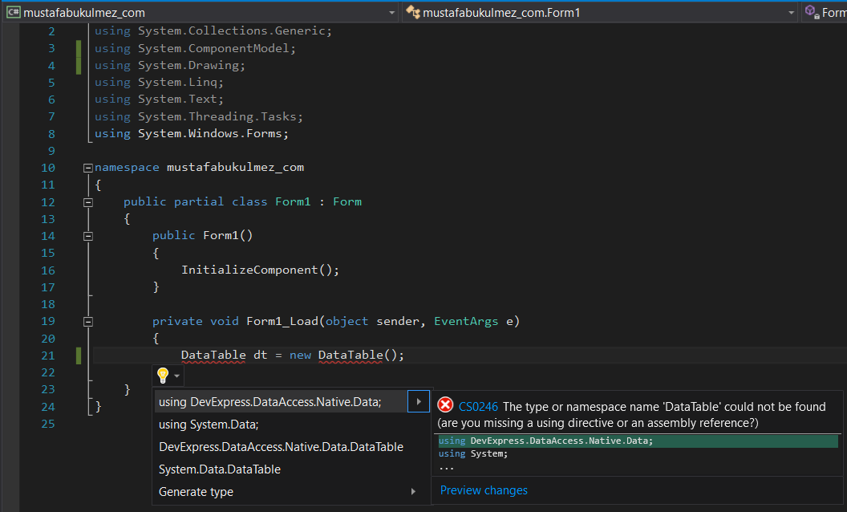Click the red CS0246 error icon
The width and height of the screenshot is (847, 512).
[x=445, y=404]
